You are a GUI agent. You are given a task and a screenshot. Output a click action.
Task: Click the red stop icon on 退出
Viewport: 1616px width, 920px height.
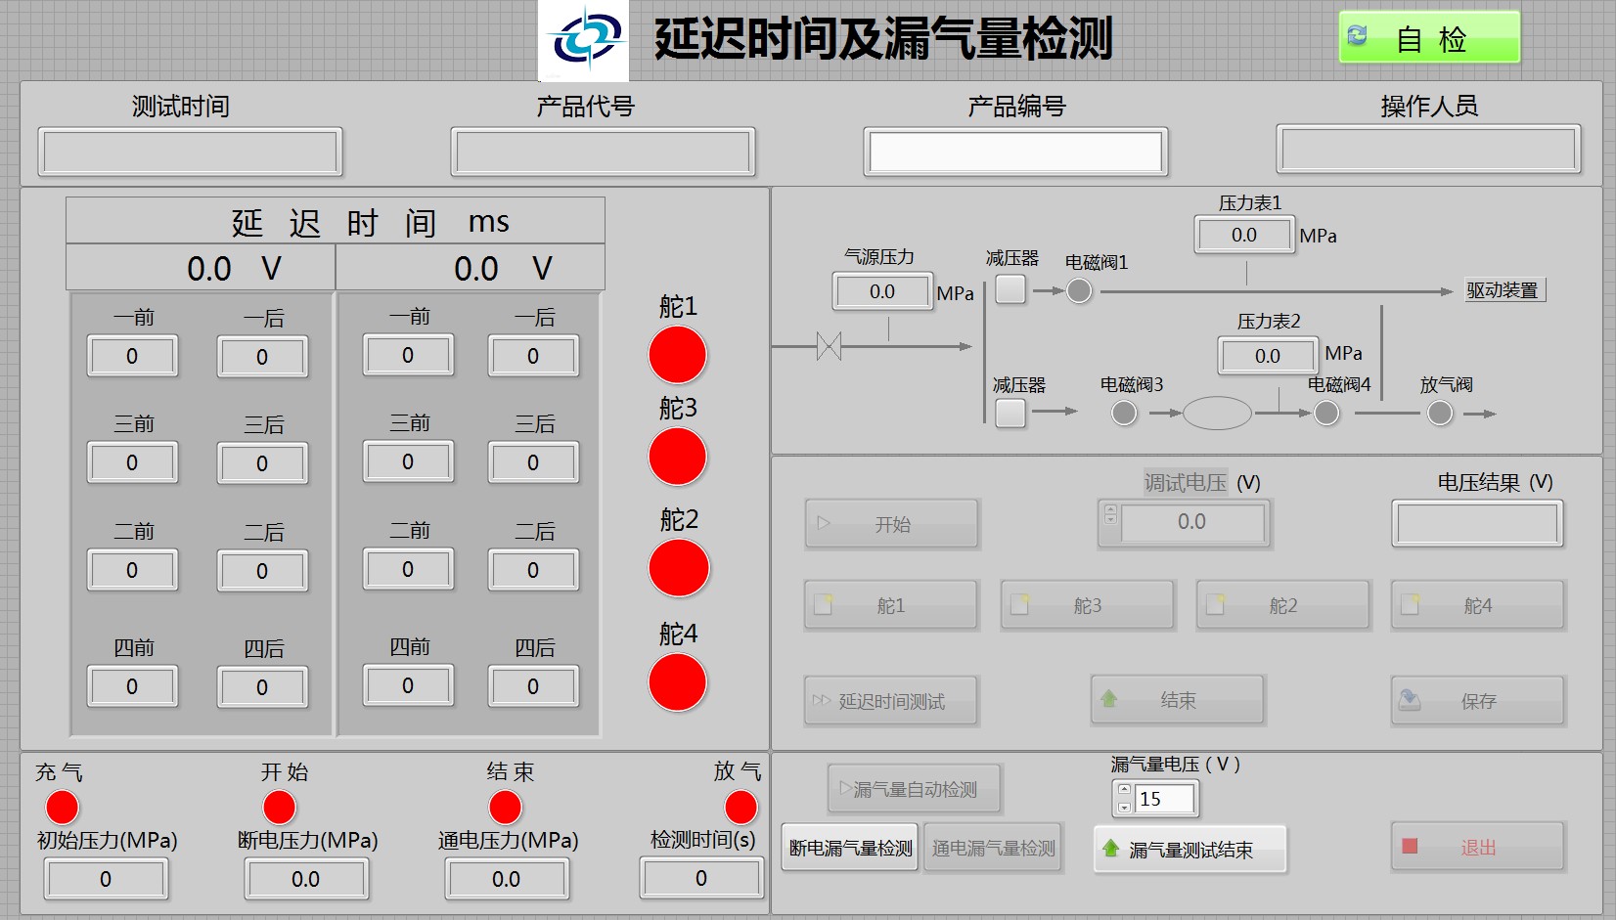click(1410, 846)
